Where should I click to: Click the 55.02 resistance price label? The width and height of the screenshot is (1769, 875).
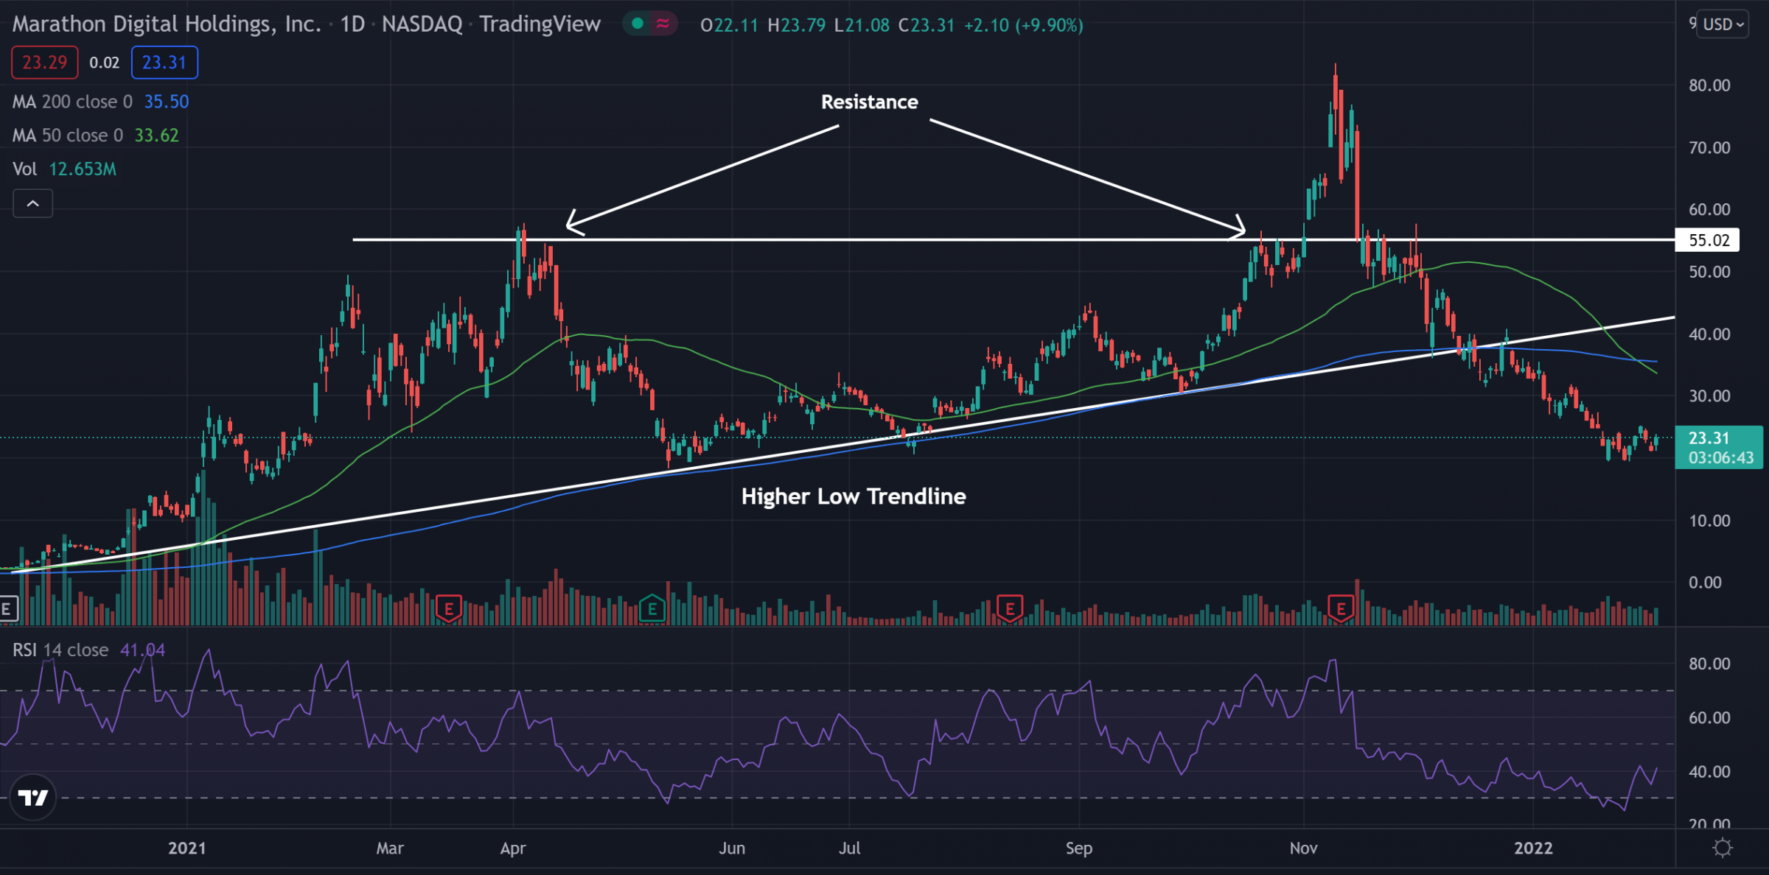tap(1708, 240)
